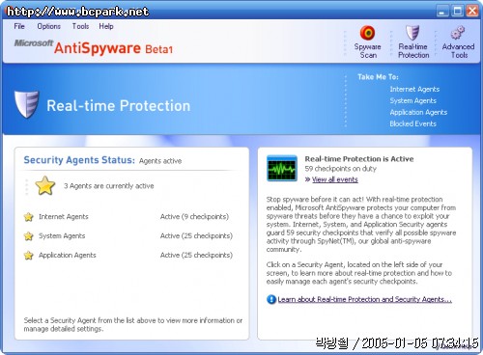Image resolution: width=483 pixels, height=355 pixels.
Task: Start a Spyware Scan from the toolbar icon
Action: 367,33
